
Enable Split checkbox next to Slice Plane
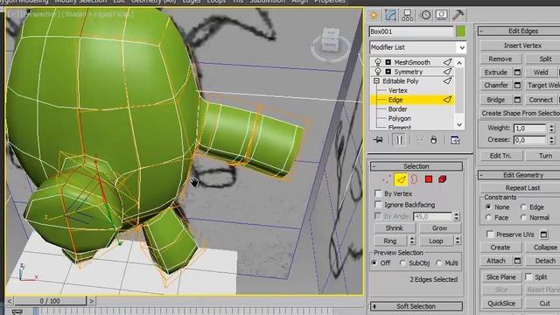click(x=528, y=276)
